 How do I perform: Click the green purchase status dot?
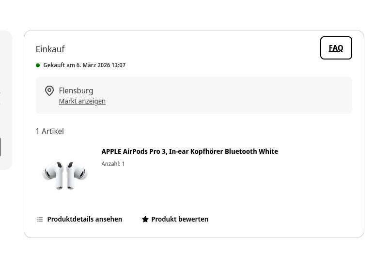(38, 65)
